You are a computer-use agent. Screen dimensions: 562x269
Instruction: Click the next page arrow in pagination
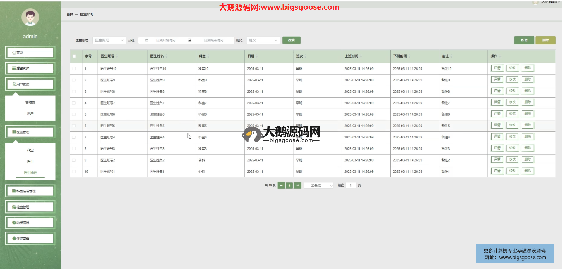[297, 185]
